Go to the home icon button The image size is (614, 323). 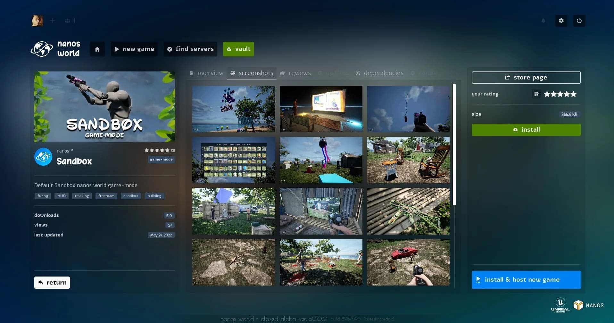[97, 49]
